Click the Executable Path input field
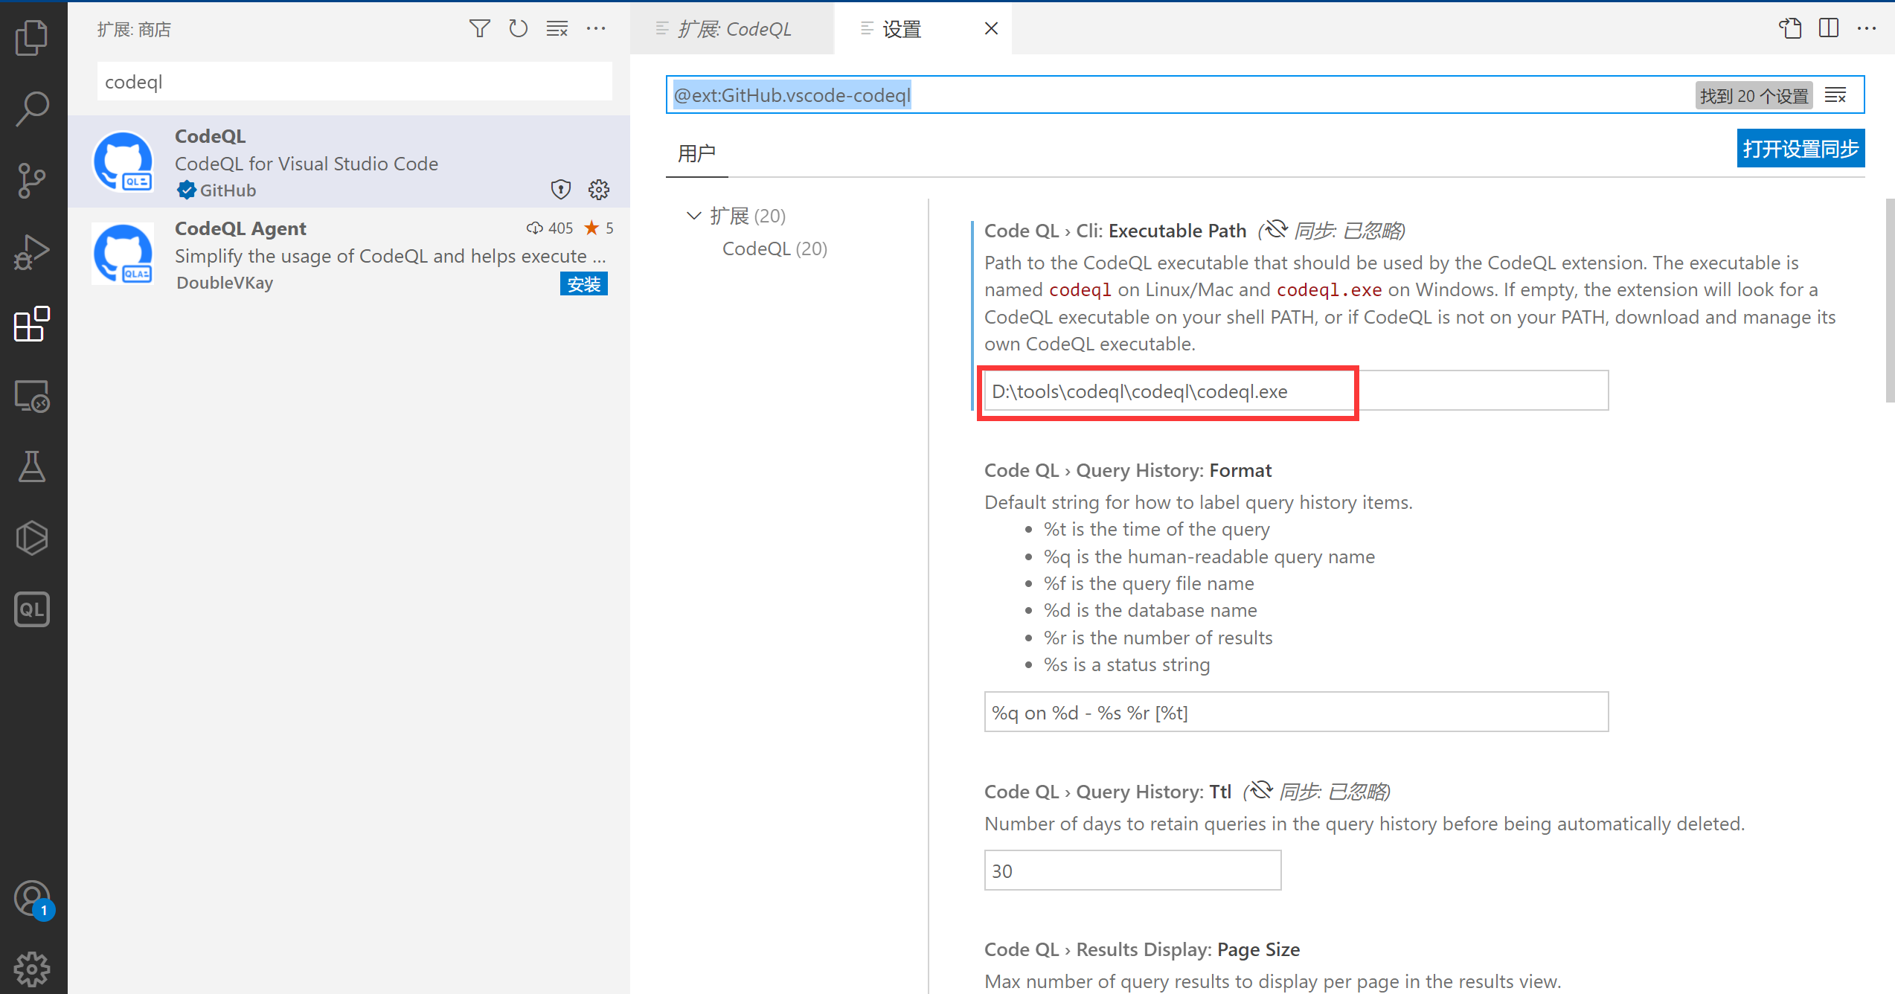Image resolution: width=1895 pixels, height=994 pixels. (x=1296, y=391)
